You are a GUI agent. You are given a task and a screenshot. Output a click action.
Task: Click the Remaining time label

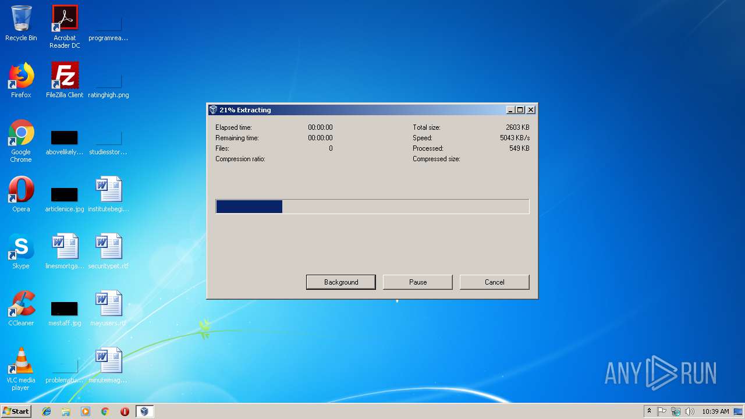click(x=237, y=138)
